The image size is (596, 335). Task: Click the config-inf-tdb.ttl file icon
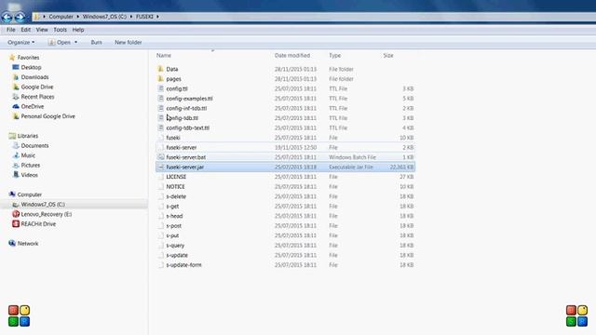(161, 108)
